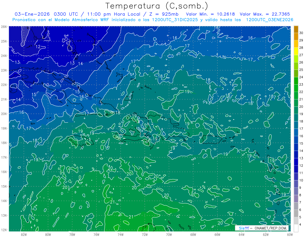The image size is (308, 238).
Task: Click the 14N latitude axis label
Action: tap(4, 201)
